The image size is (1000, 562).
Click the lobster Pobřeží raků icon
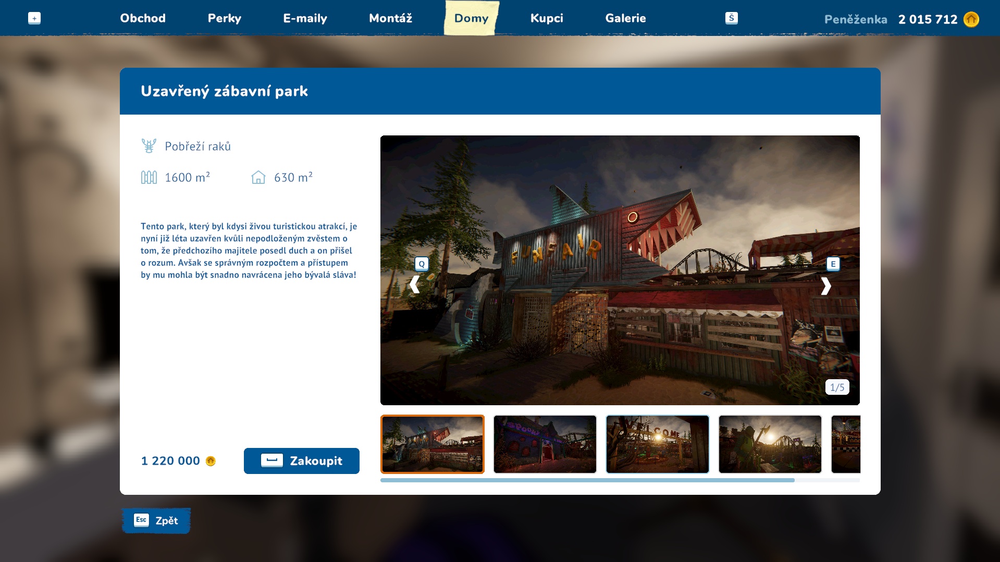pos(149,146)
